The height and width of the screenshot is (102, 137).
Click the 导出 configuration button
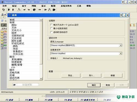[71, 75]
